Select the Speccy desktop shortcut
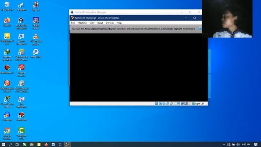Image resolution: width=261 pixels, height=147 pixels. tap(36, 7)
